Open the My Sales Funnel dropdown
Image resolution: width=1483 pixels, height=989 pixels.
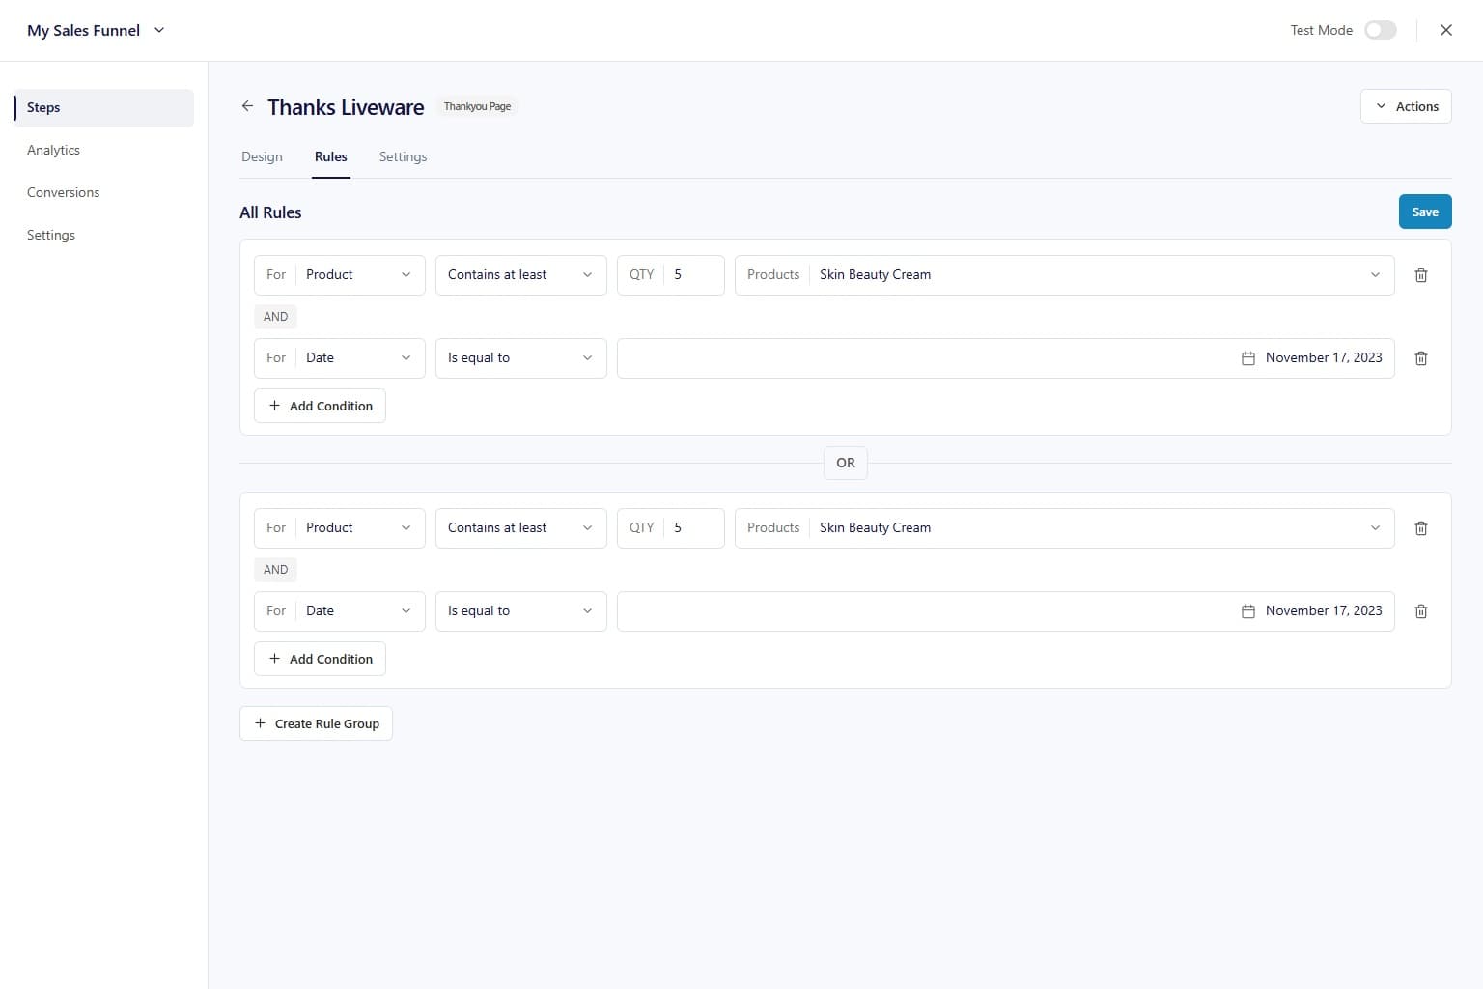(x=97, y=30)
